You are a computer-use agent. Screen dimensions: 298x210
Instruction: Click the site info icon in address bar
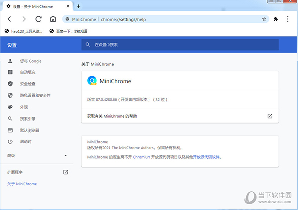tap(67, 19)
